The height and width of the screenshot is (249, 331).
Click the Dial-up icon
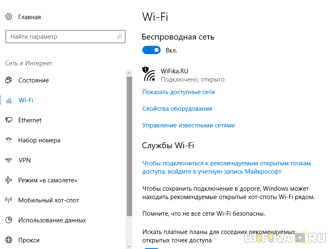click(9, 140)
